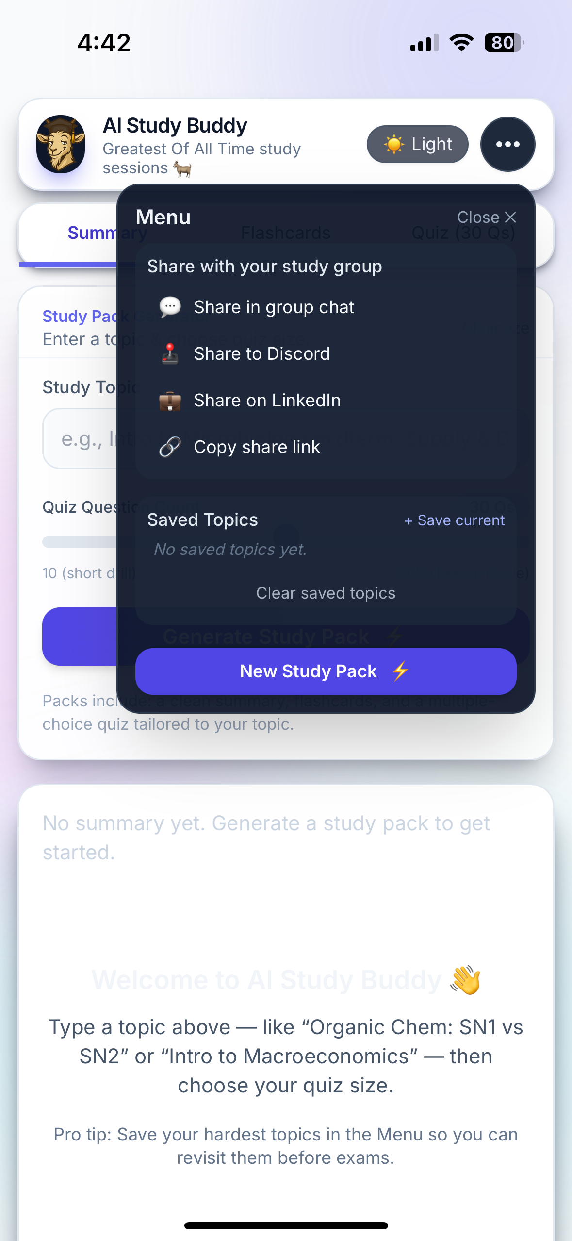572x1241 pixels.
Task: Switch to the Flashcards tab
Action: click(285, 233)
